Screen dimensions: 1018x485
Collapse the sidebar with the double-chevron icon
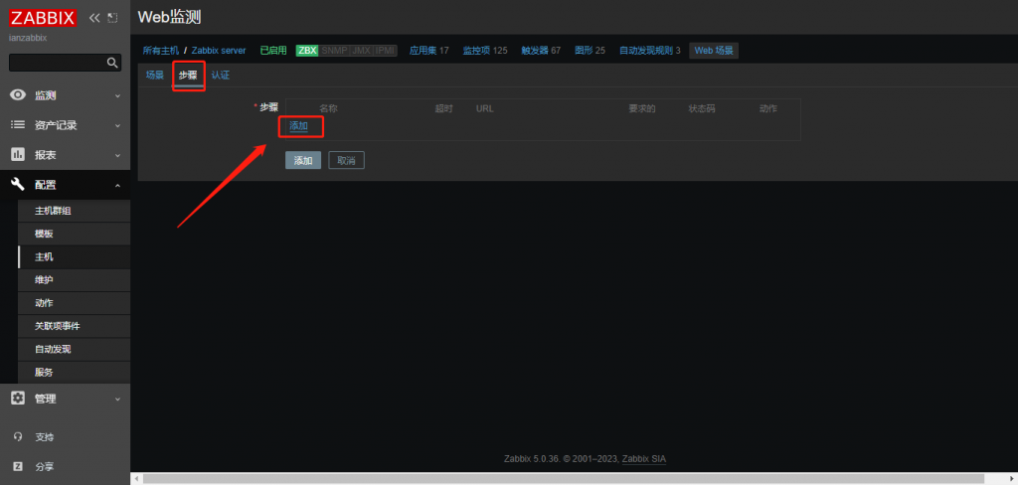click(94, 18)
